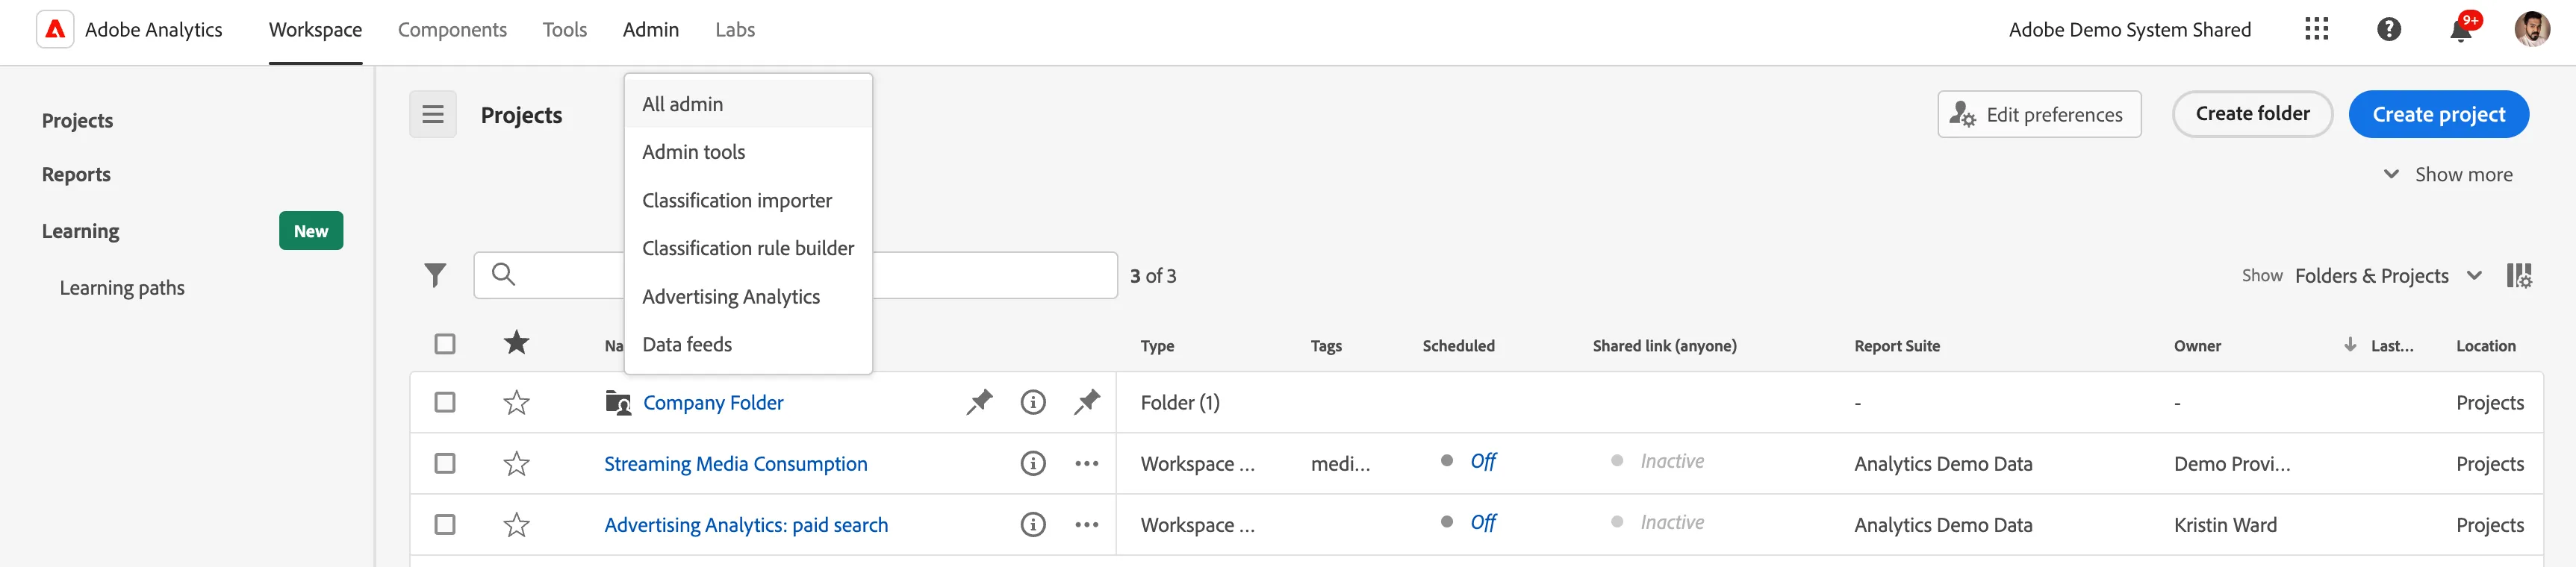Click the Create folder button

point(2252,114)
